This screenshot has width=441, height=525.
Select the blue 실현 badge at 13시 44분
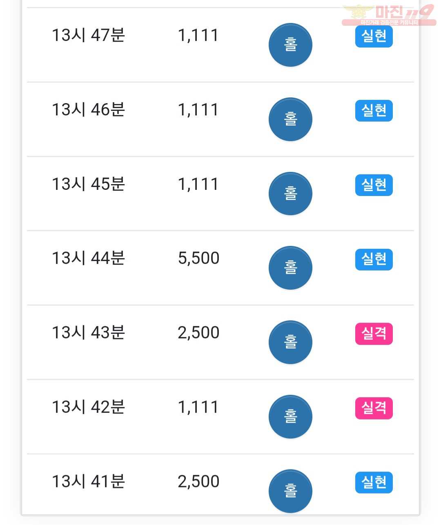(x=374, y=259)
